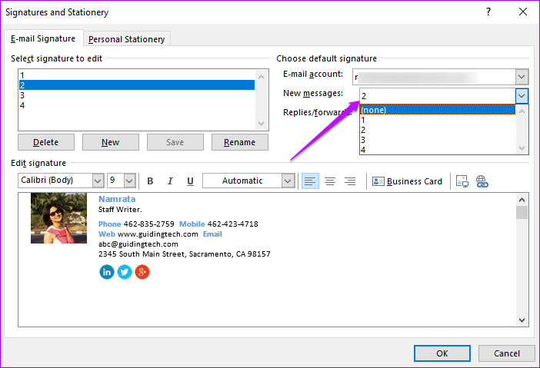The width and height of the screenshot is (540, 368).
Task: Confirm with the OK button
Action: (x=442, y=353)
